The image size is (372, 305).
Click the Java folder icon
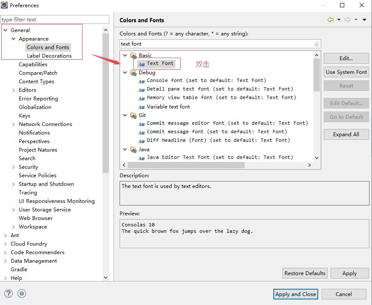[133, 150]
